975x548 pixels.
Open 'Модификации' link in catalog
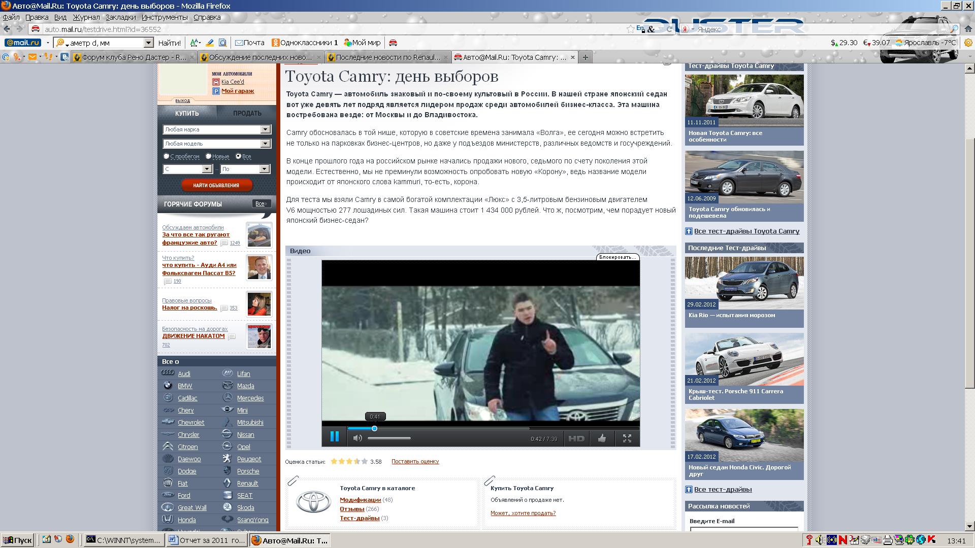(x=360, y=500)
